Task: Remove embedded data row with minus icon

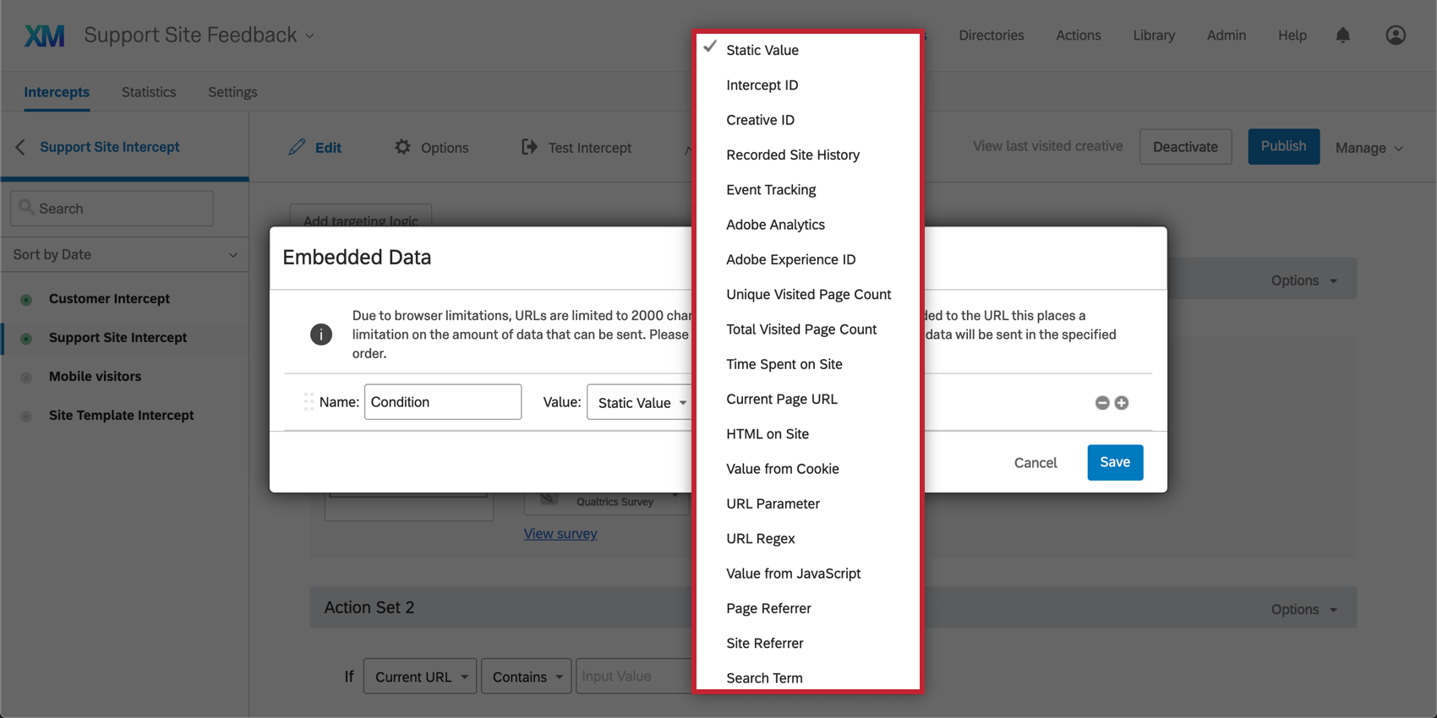Action: pyautogui.click(x=1102, y=403)
